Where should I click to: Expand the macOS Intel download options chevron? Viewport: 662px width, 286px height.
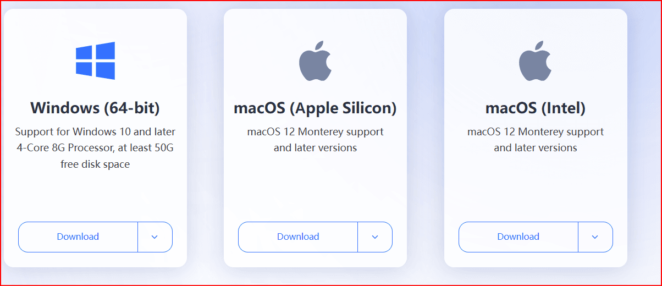pos(595,237)
